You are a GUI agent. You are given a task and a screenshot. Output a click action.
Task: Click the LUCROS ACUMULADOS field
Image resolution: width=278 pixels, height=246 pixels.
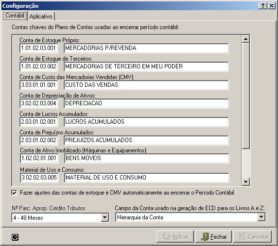pyautogui.click(x=146, y=122)
